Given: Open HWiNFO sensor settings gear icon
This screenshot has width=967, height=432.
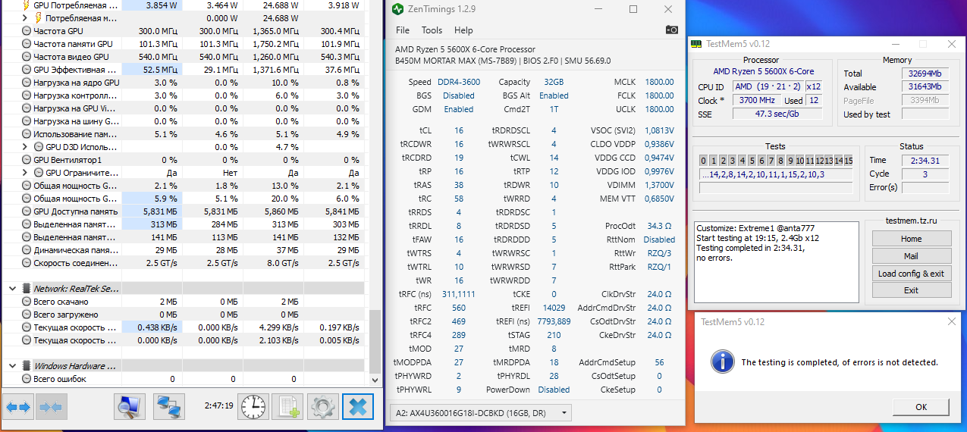Looking at the screenshot, I should tap(322, 407).
